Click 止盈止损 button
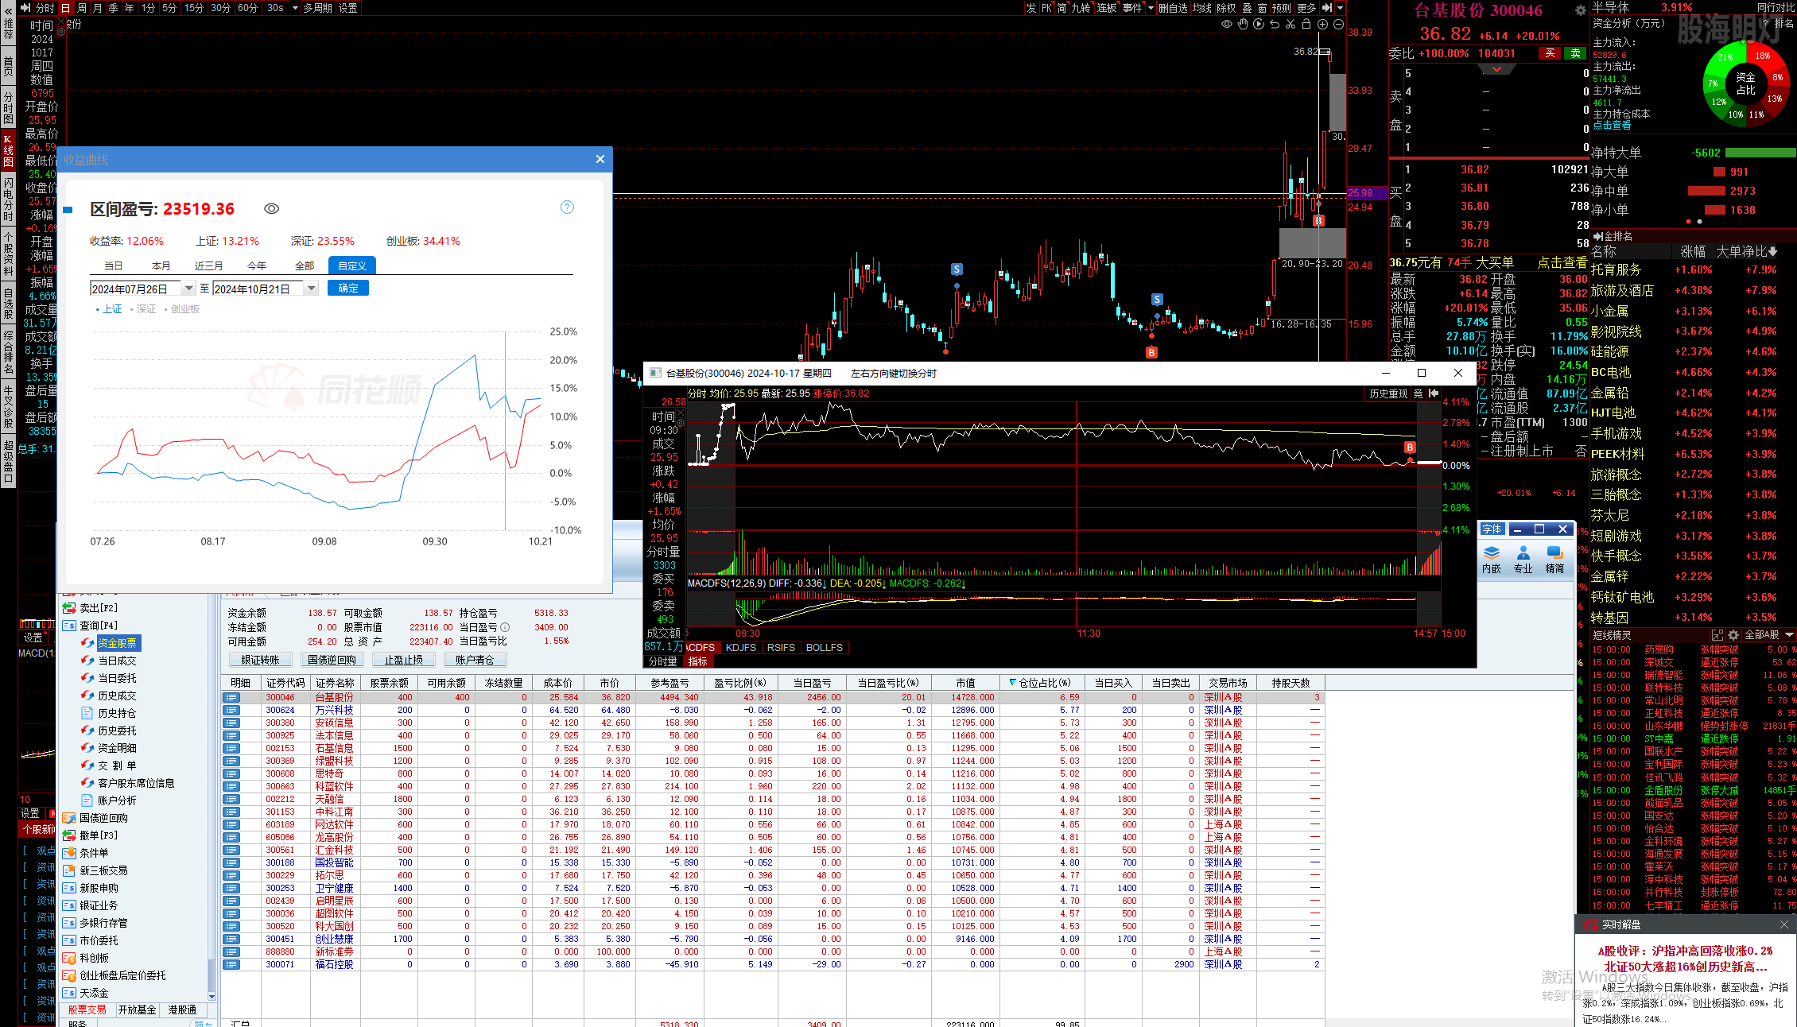The image size is (1797, 1027). [404, 660]
